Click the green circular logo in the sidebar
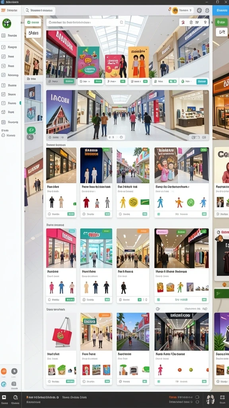 (7, 24)
